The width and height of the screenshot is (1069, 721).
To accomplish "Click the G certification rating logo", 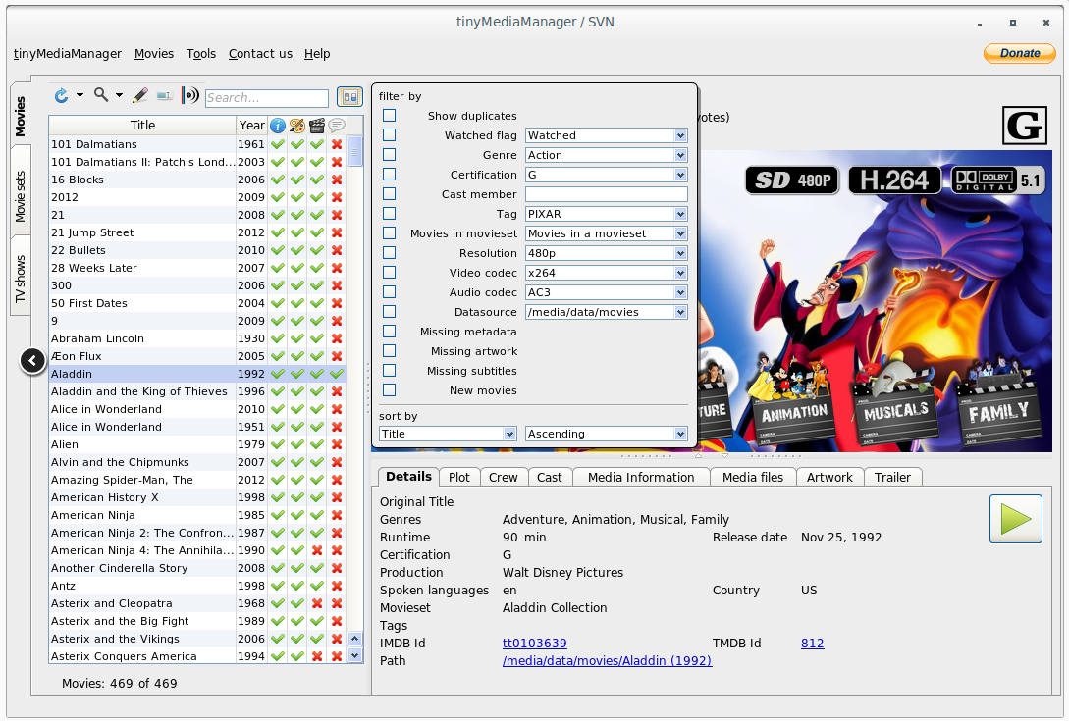I will (x=1025, y=126).
